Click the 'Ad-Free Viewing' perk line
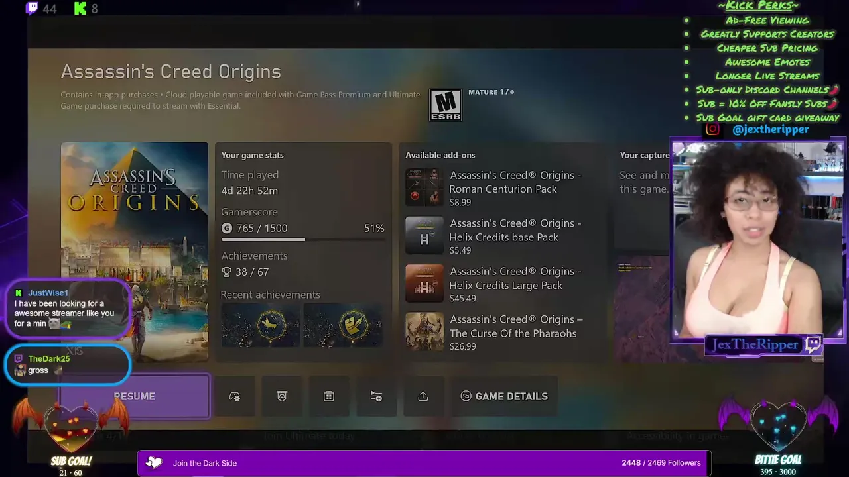Screen dimensions: 849x477 767,20
